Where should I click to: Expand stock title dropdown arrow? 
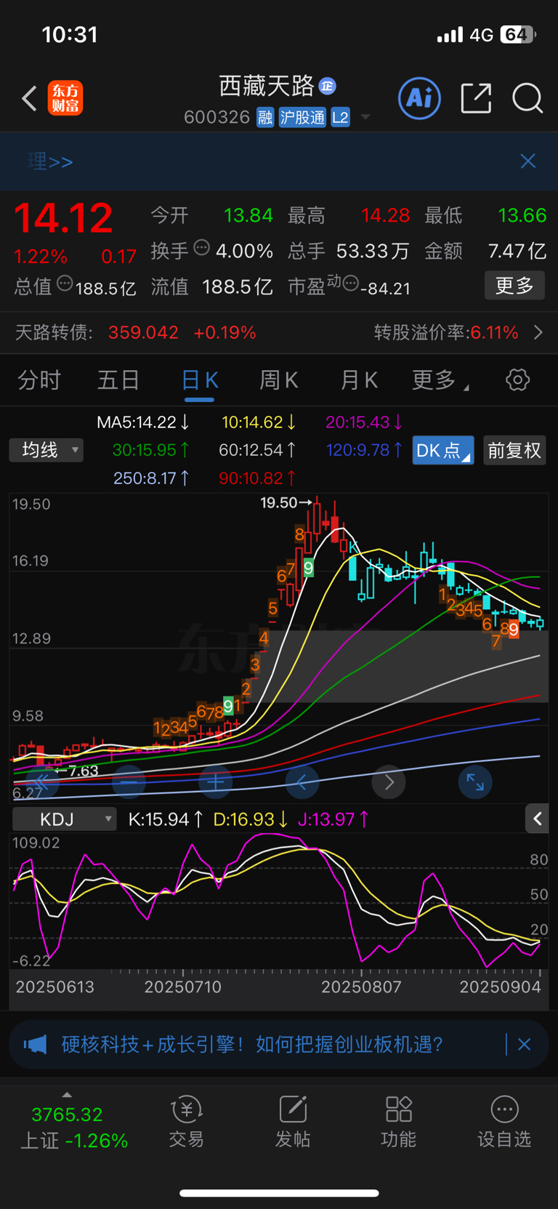[x=365, y=117]
